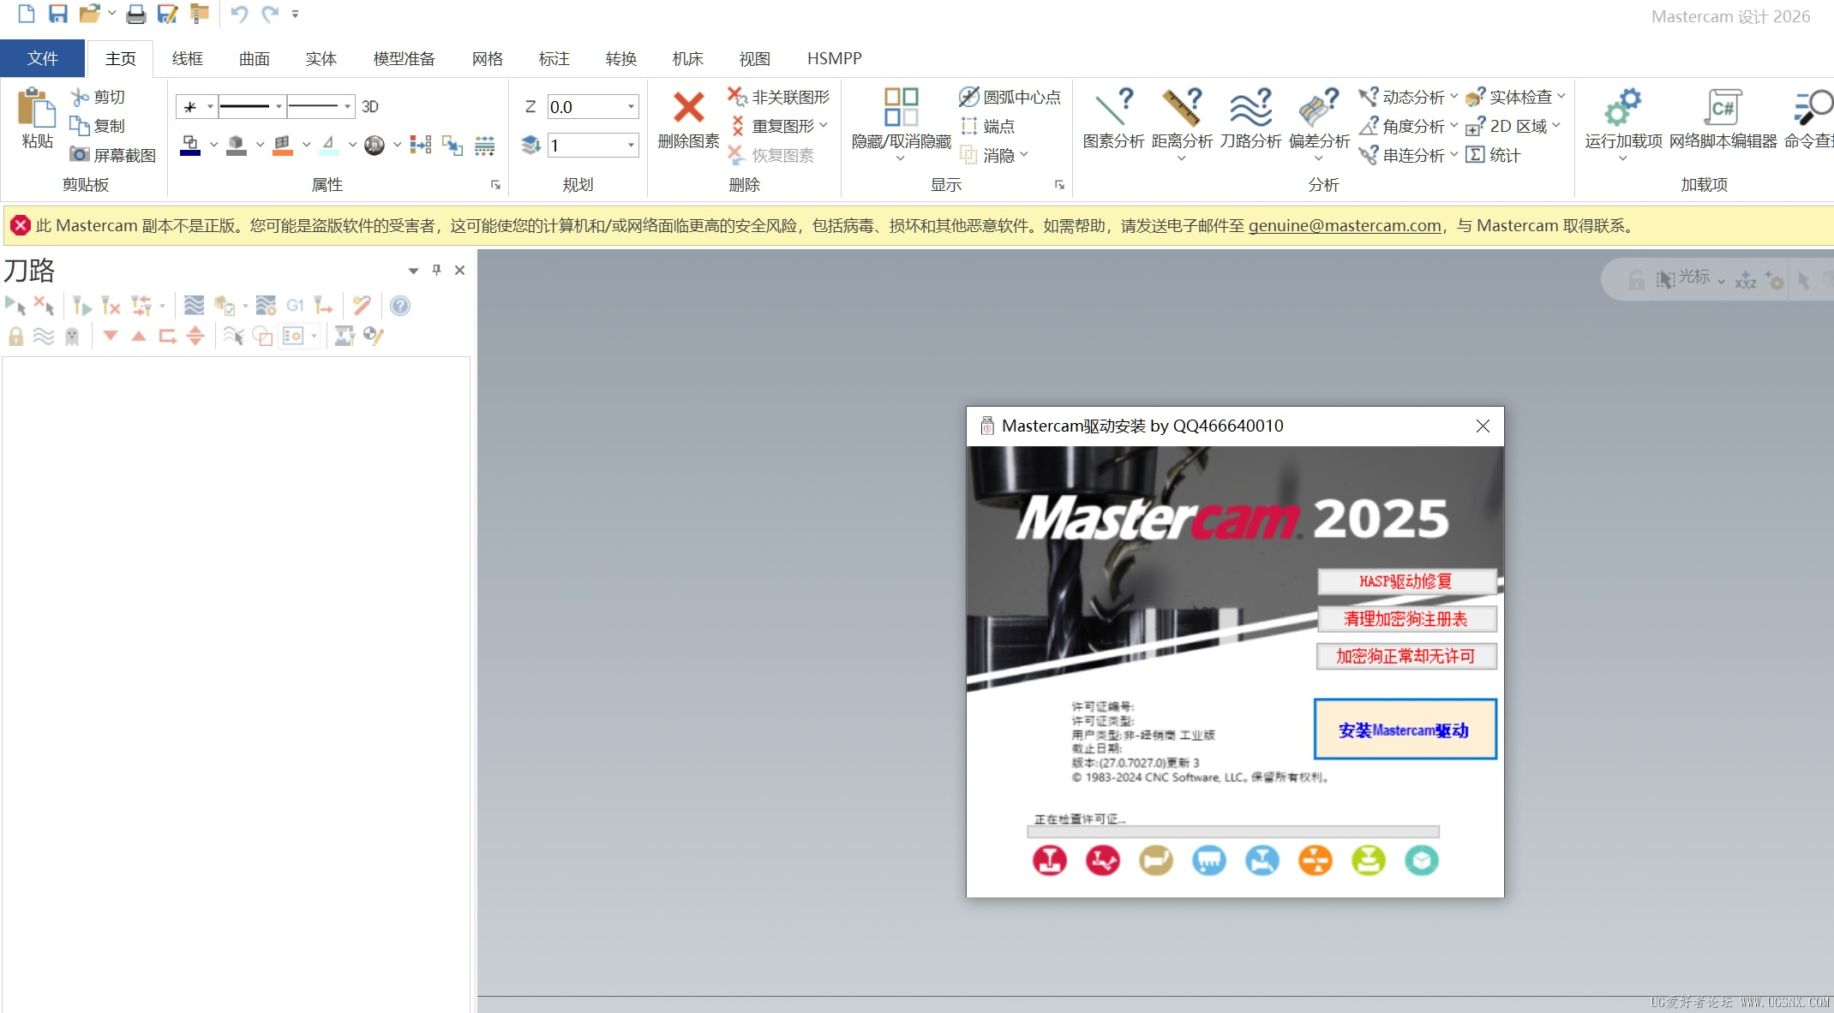Click the Print icon in quick access toolbar
Screen dimensions: 1834x1013
[135, 14]
